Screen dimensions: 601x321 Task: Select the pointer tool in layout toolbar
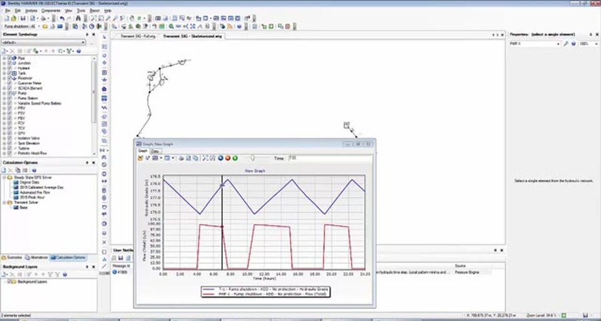(x=105, y=37)
